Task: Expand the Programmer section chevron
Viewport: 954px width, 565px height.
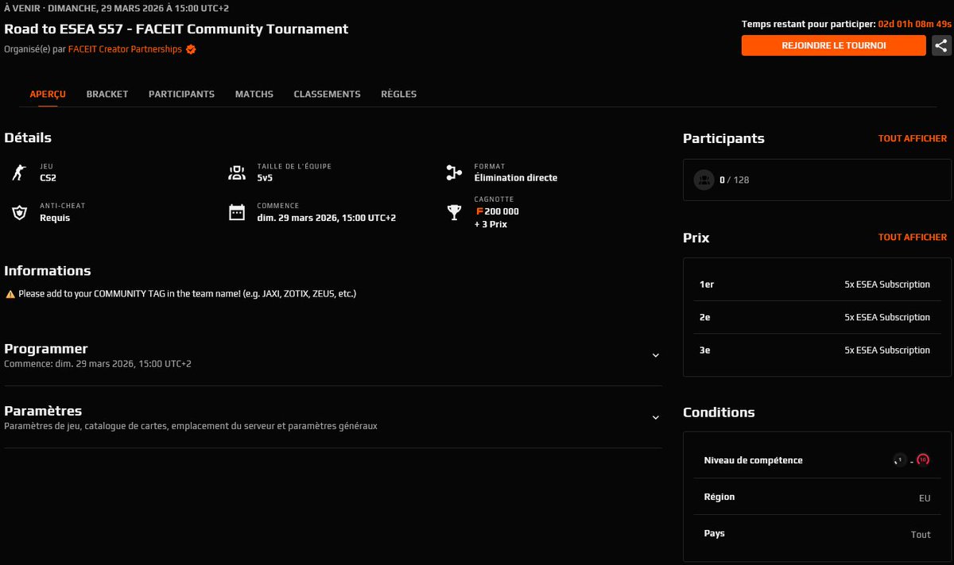Action: [x=656, y=355]
